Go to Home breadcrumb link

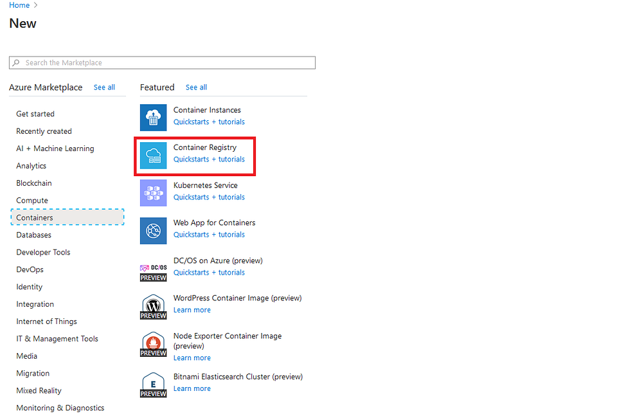coord(19,5)
